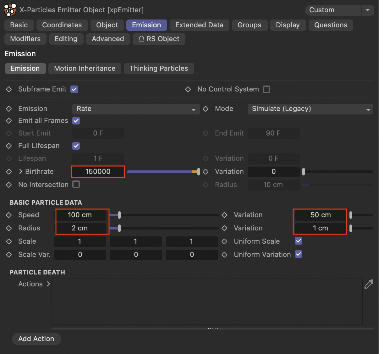Click the Birthrate field showing 150000
Viewport: 379px width, 354px height.
(98, 172)
